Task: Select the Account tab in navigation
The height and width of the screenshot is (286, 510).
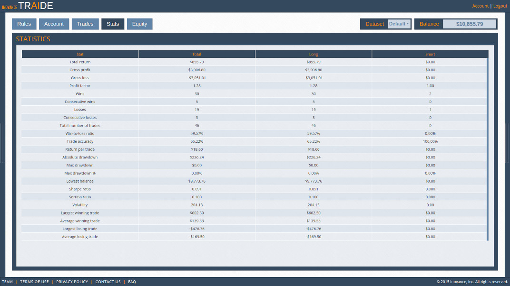Action: (x=54, y=24)
